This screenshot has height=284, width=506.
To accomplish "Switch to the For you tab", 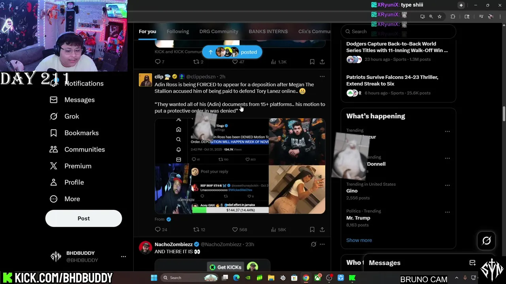I will pos(147,31).
